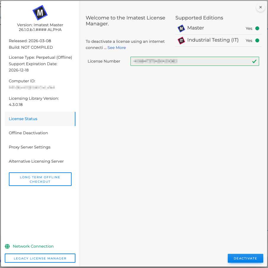Viewport: 268px width, 268px height.
Task: Open Proxy Server Settings
Action: (30, 147)
